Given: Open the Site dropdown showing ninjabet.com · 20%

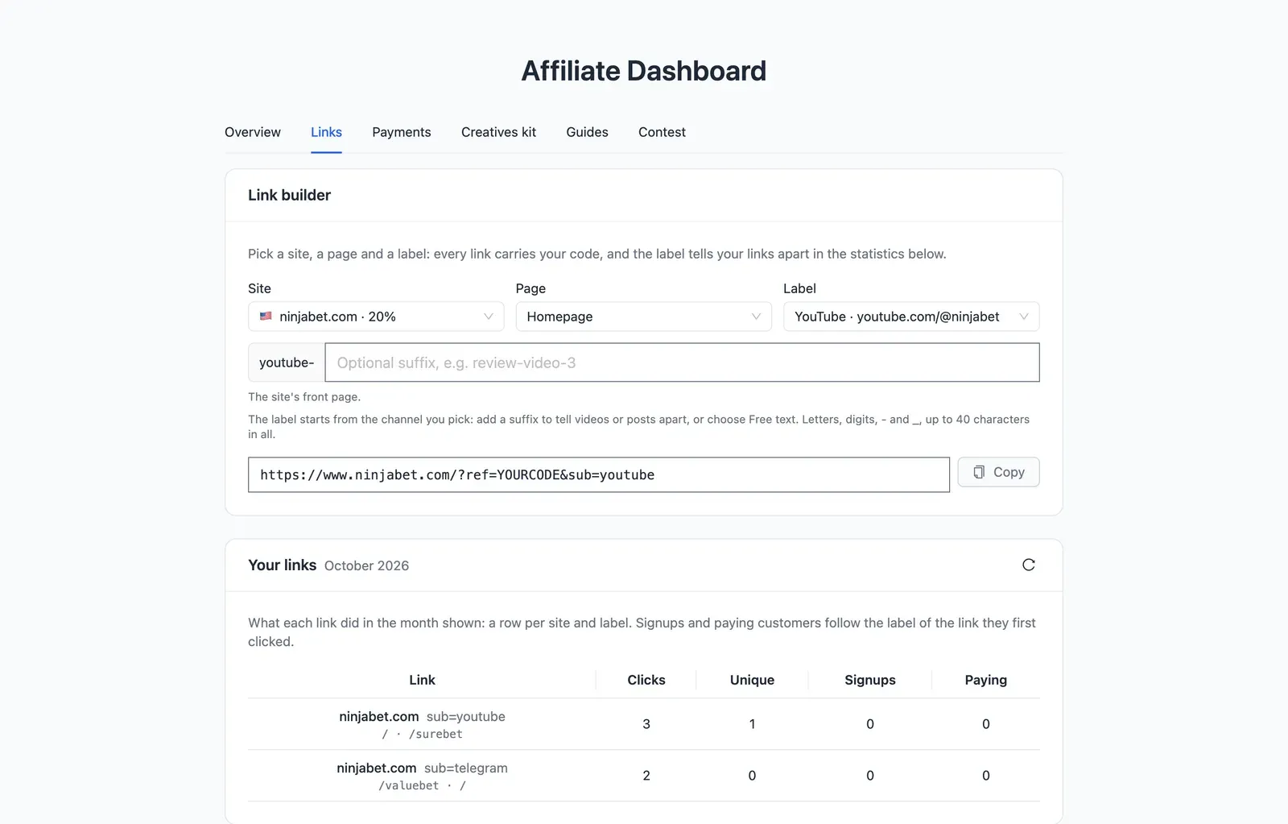Looking at the screenshot, I should tap(376, 317).
